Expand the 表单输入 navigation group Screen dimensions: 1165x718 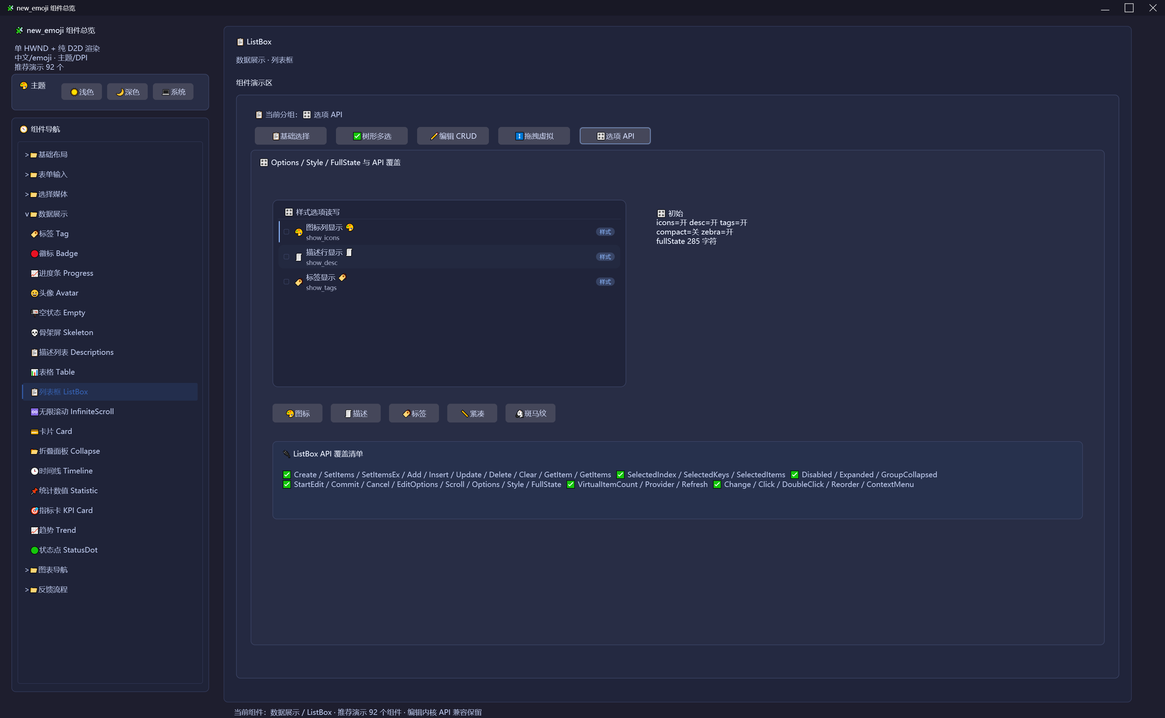pyautogui.click(x=110, y=175)
